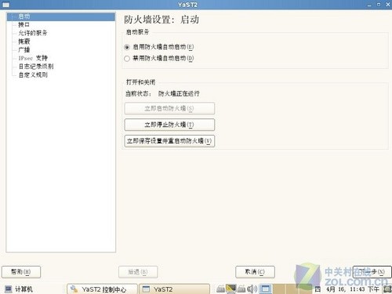This screenshot has width=392, height=294.
Task: Click the 帮助 (H) button
Action: [21, 272]
